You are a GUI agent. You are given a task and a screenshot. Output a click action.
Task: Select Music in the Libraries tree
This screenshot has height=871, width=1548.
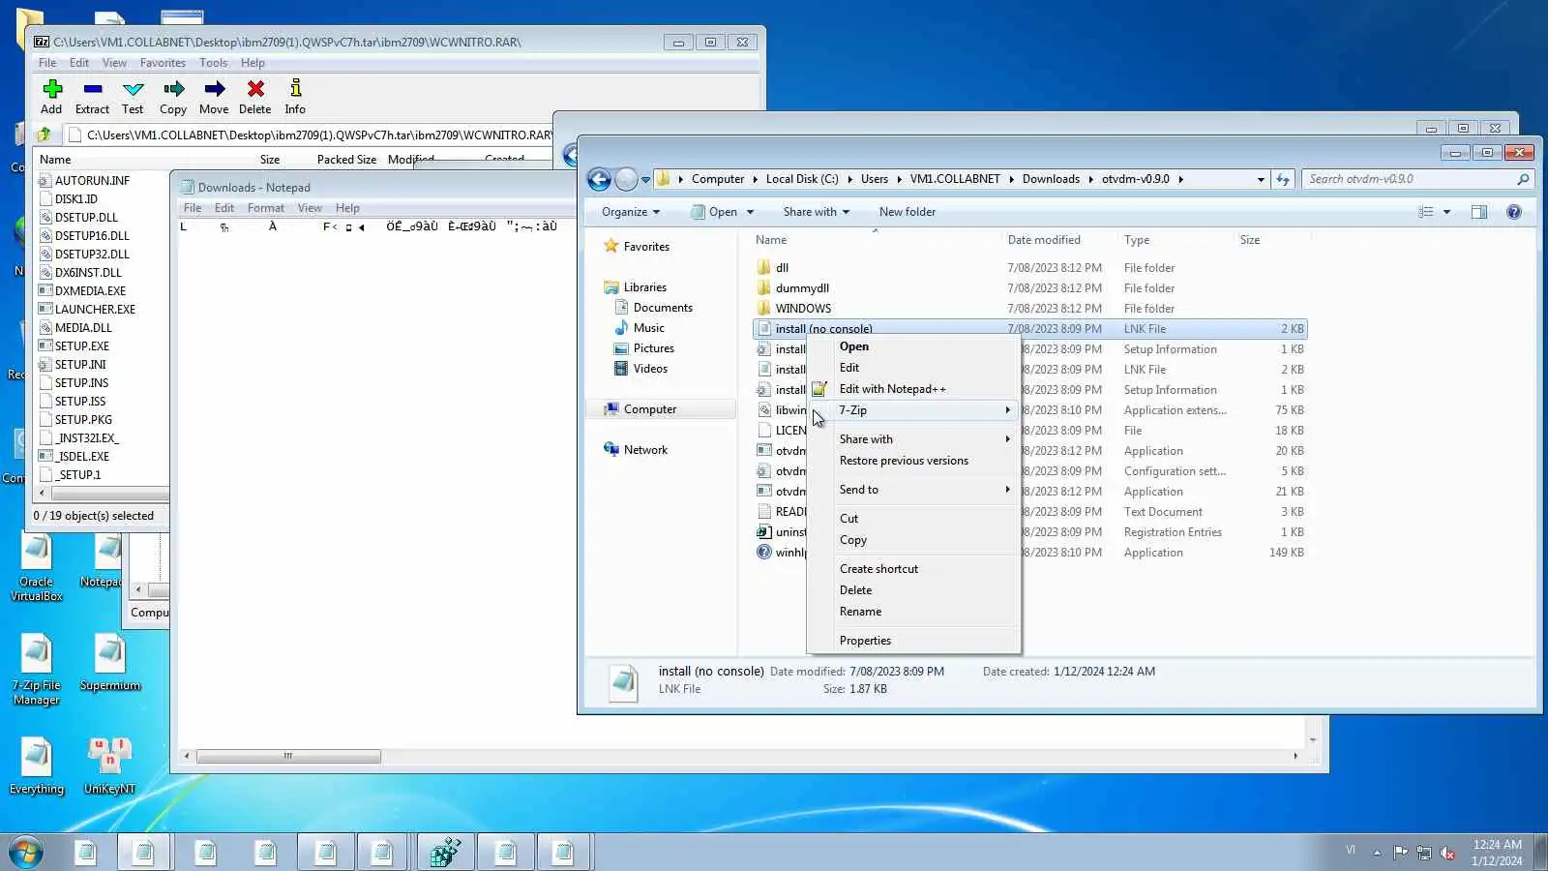(x=648, y=328)
